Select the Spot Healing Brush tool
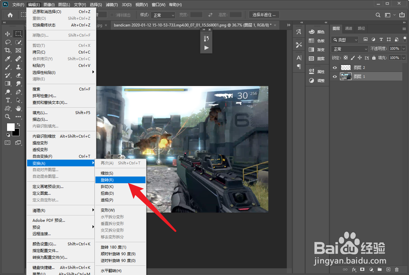Screen dimensions: 409x275 point(18,59)
